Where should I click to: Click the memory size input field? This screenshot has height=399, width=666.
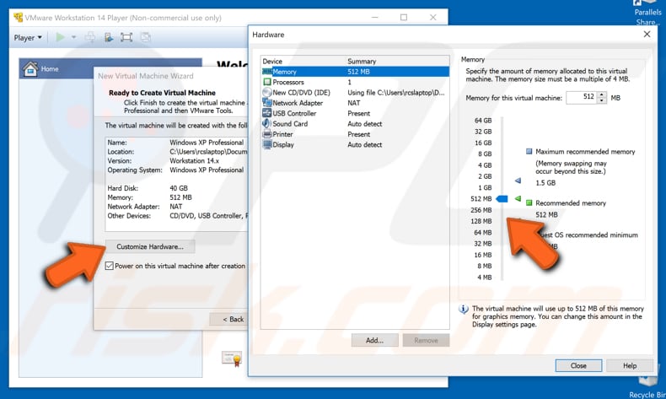coord(581,97)
